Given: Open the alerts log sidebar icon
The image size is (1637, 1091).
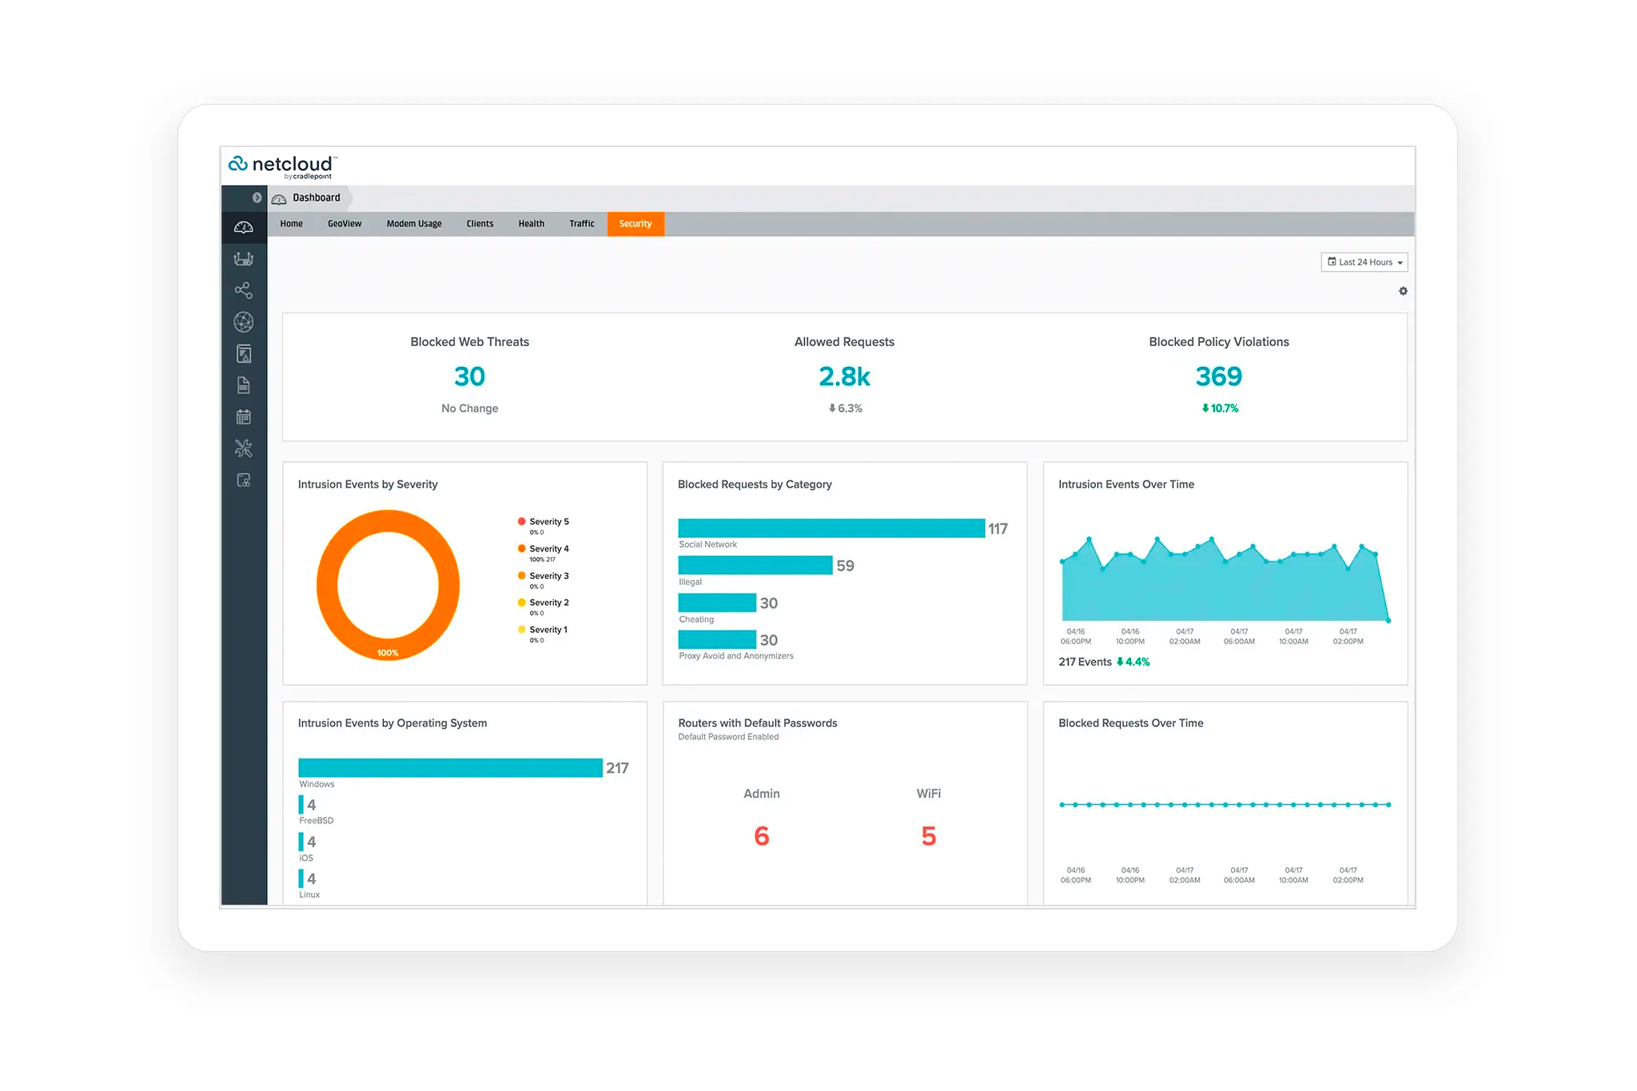Looking at the screenshot, I should click(243, 354).
